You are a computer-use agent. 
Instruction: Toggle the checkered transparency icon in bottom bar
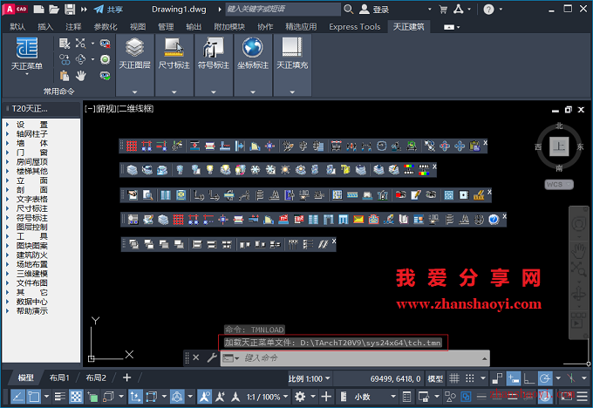click(77, 397)
